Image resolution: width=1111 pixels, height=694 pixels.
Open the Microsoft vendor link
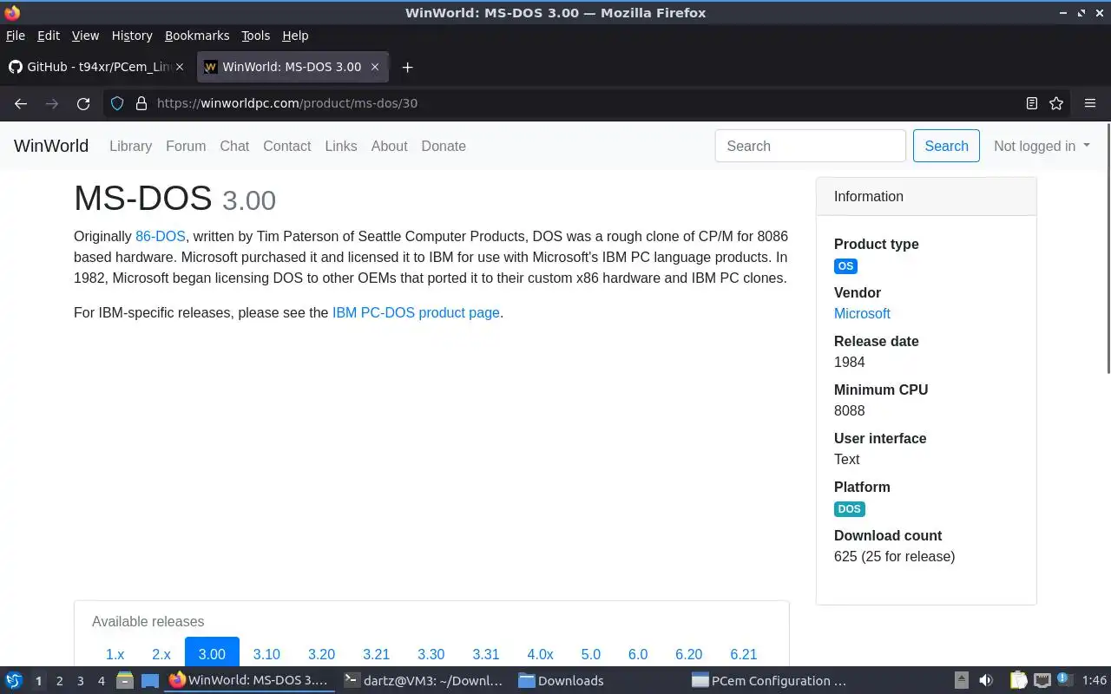click(x=862, y=313)
